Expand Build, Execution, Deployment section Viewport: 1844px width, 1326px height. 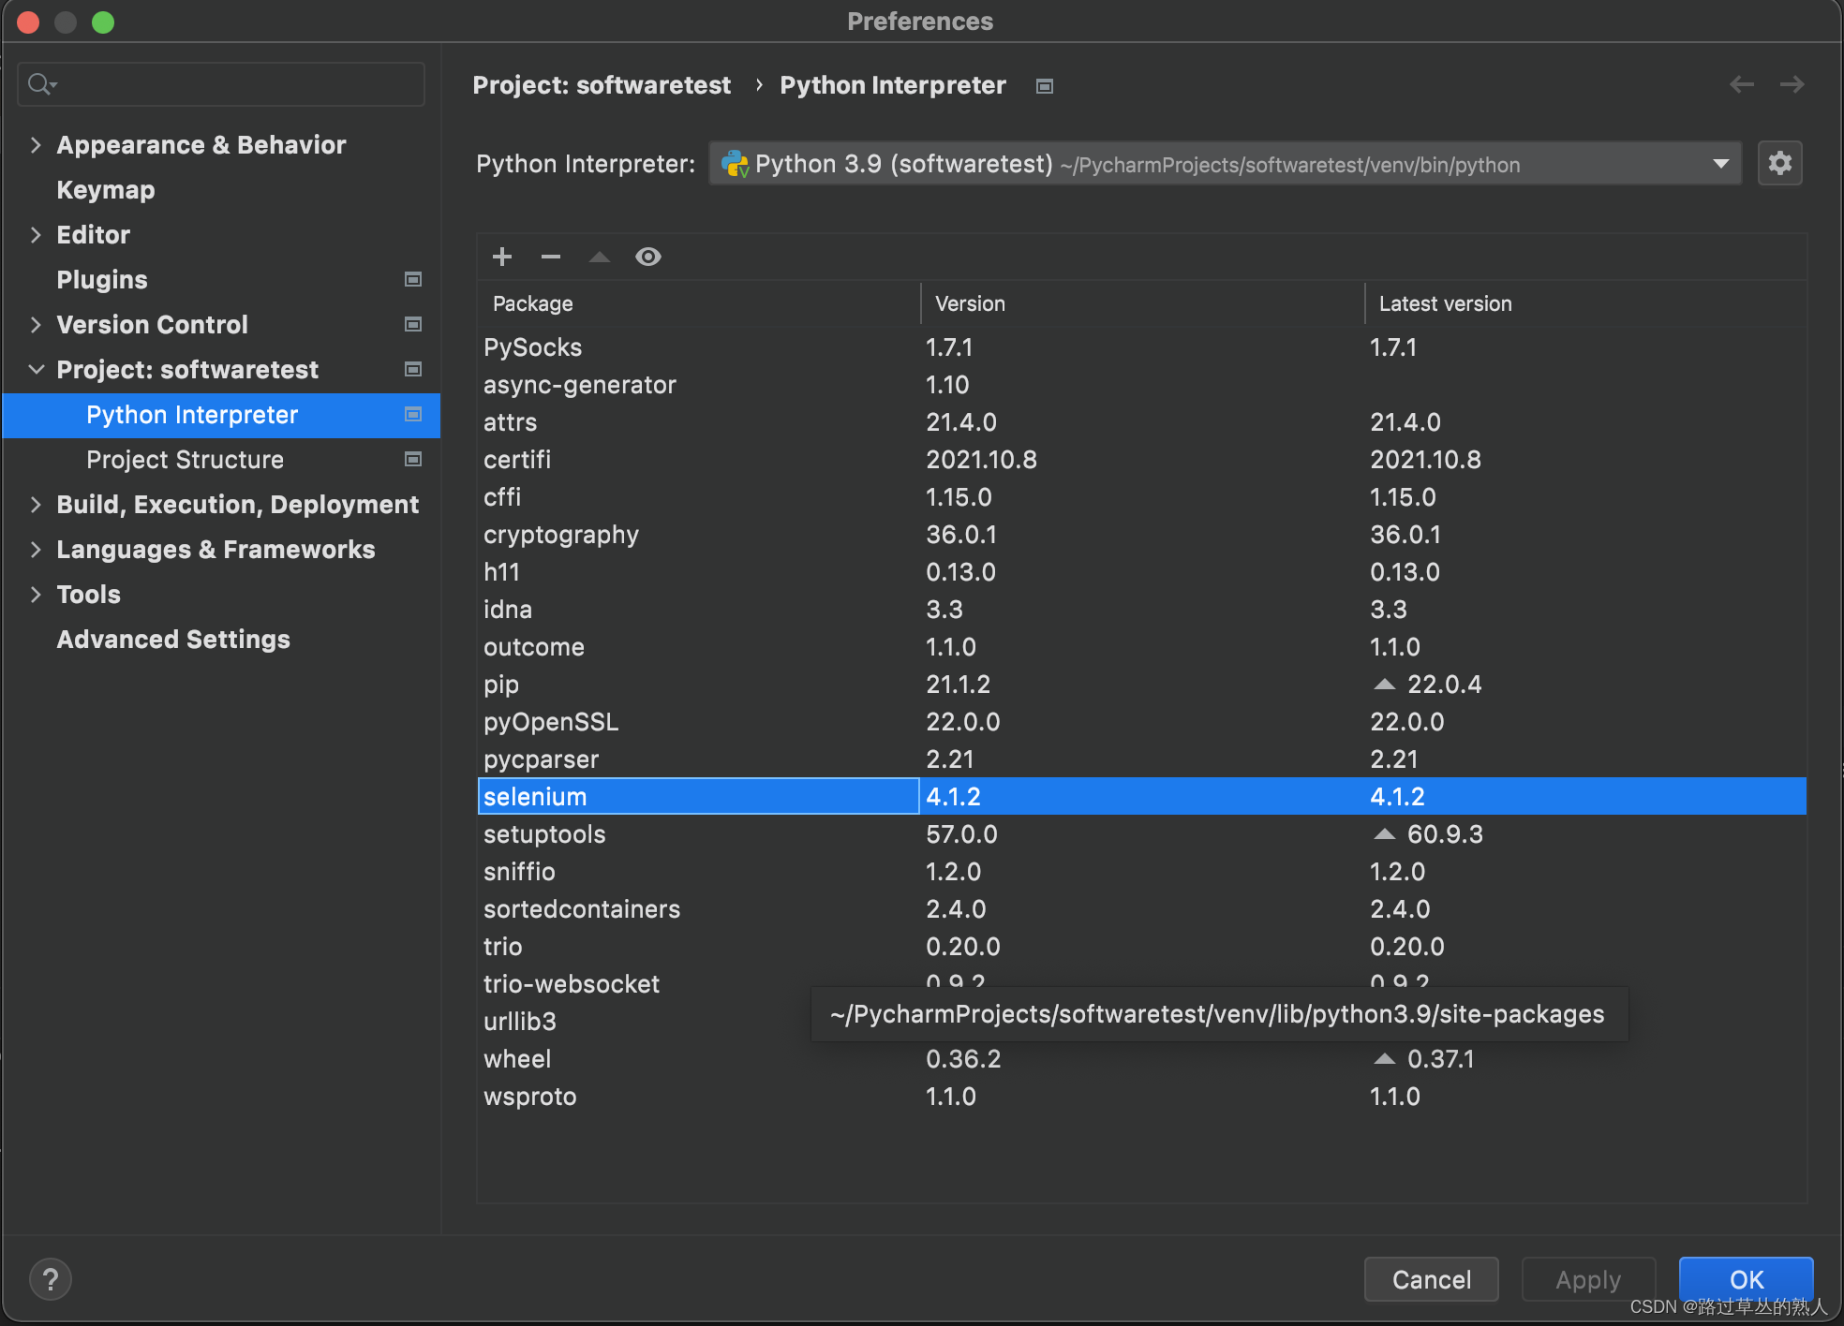(x=36, y=505)
